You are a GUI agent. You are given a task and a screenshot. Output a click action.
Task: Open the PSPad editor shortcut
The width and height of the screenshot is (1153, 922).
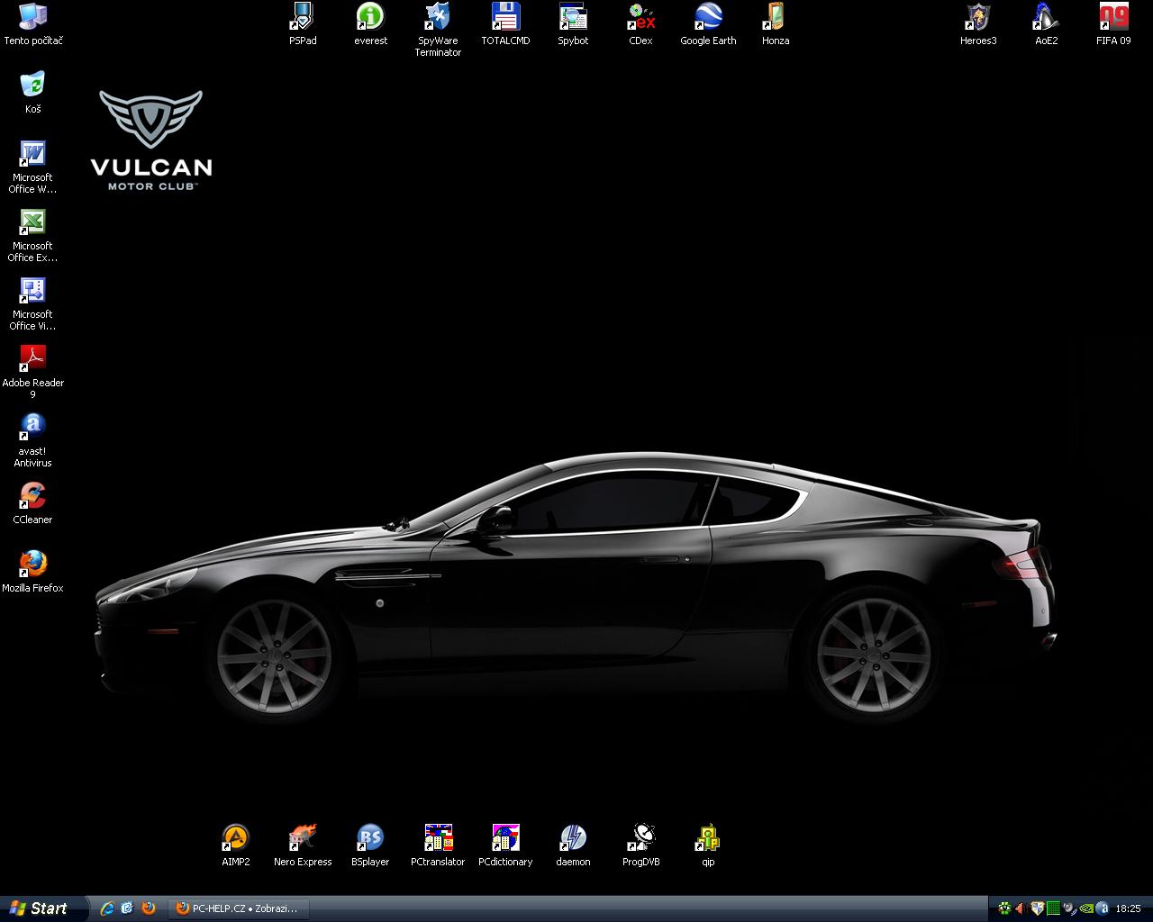303,17
